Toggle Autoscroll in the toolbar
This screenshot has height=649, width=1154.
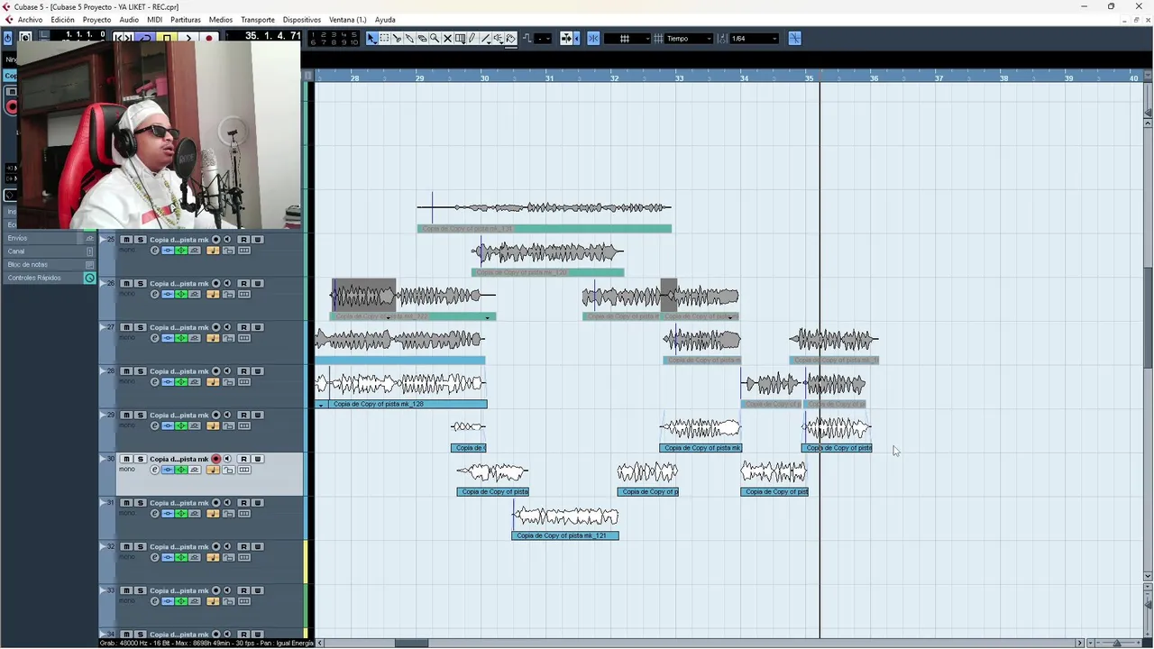tap(565, 38)
